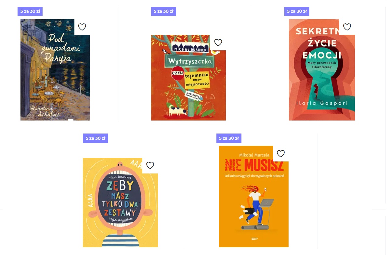Add Pod gwiazdami Paryża to wishlist heart
Viewport: 388px width, 255px height.
82,27
